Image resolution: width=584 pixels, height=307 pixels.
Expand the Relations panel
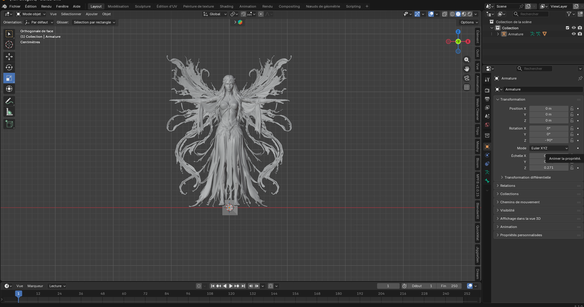[508, 186]
